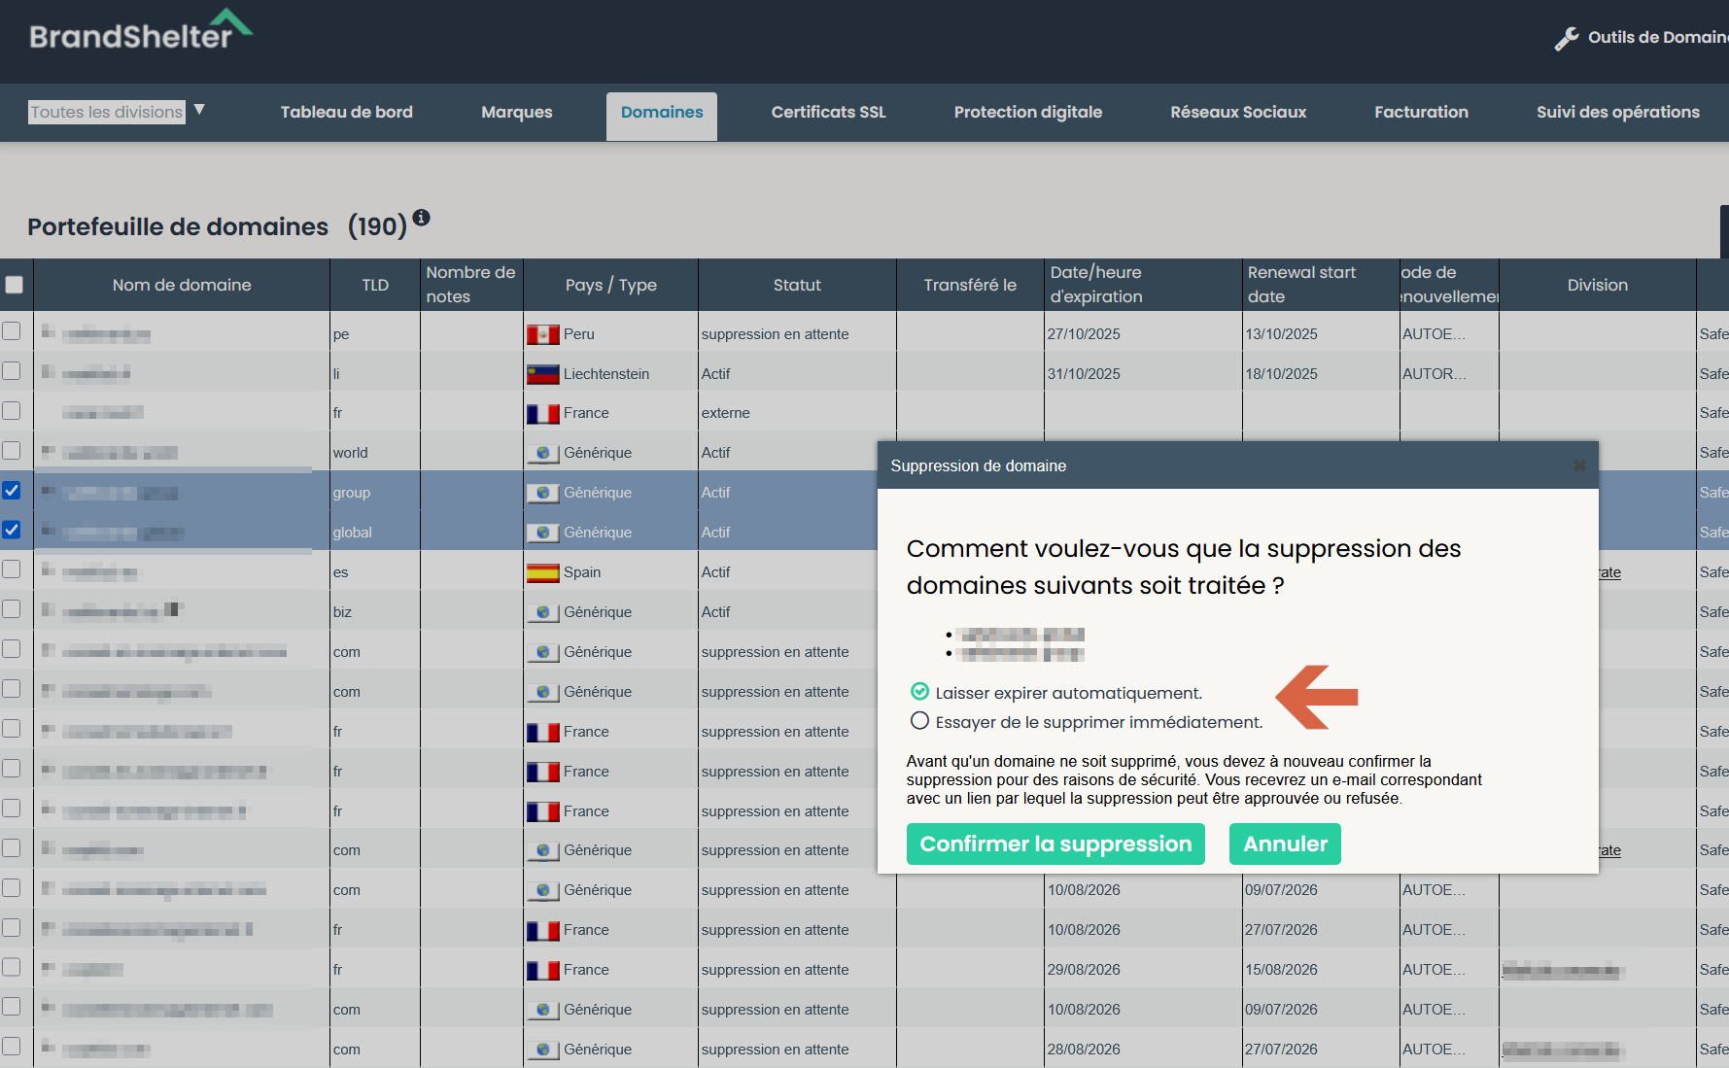Viewport: 1729px width, 1068px height.
Task: Open the Marques tab
Action: (517, 113)
